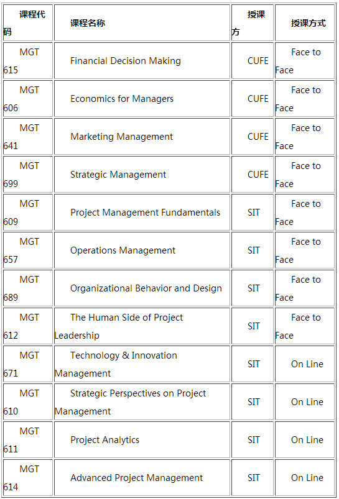Select the MGT 614 course code cell

28,477
